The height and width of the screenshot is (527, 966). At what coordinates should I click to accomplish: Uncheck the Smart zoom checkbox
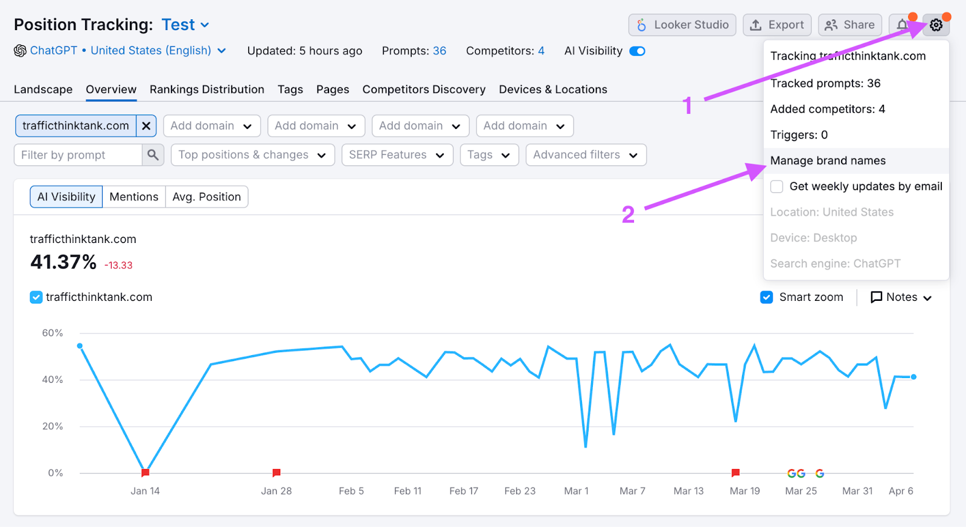(767, 297)
